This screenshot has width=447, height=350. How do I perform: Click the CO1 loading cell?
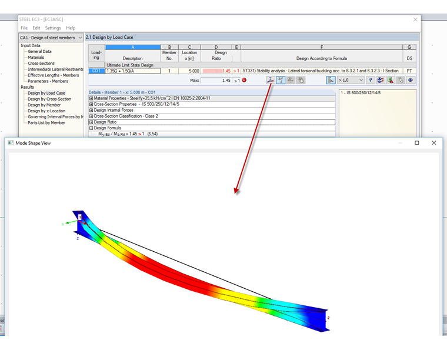(x=96, y=71)
